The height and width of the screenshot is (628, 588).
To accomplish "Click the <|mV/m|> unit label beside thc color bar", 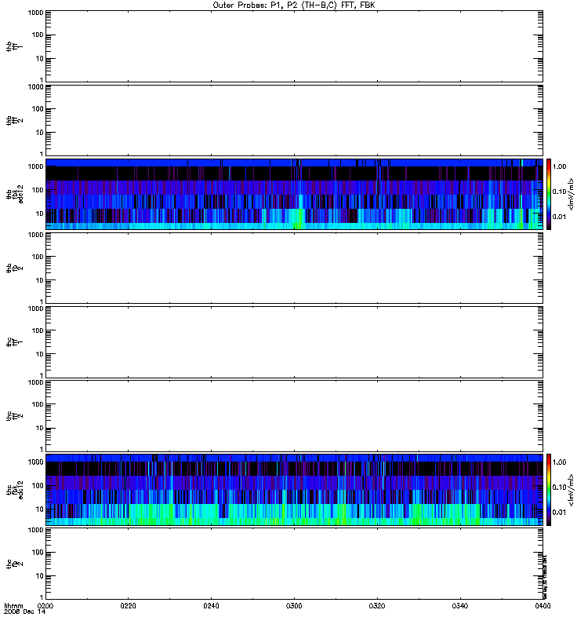I will click(x=572, y=490).
